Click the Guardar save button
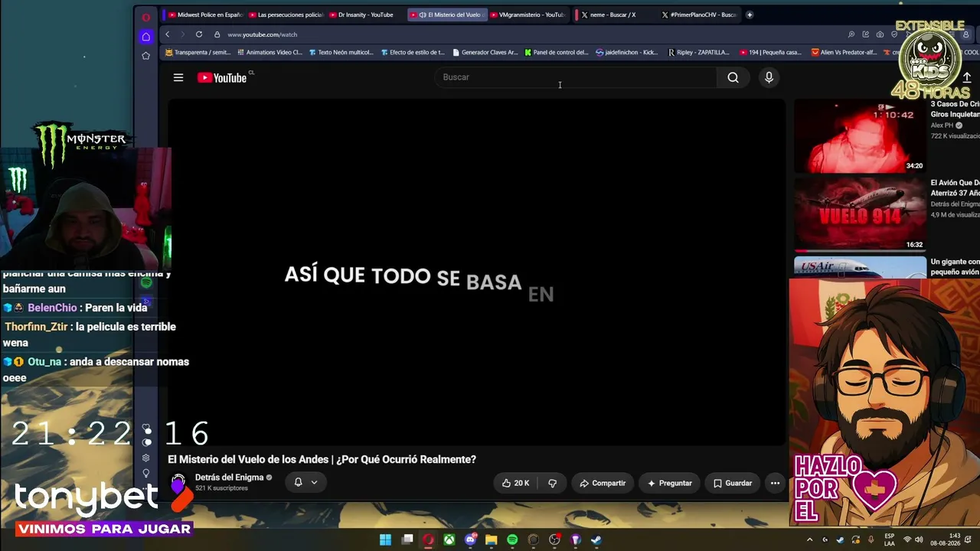 [x=733, y=483]
